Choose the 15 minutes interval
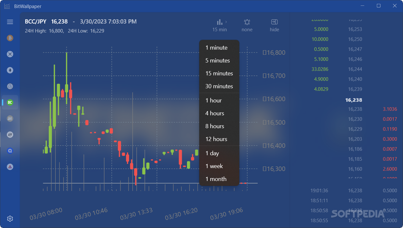This screenshot has width=403, height=228. [x=219, y=73]
